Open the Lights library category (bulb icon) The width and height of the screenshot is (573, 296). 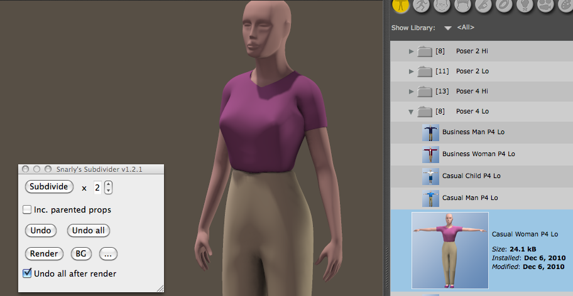(525, 5)
